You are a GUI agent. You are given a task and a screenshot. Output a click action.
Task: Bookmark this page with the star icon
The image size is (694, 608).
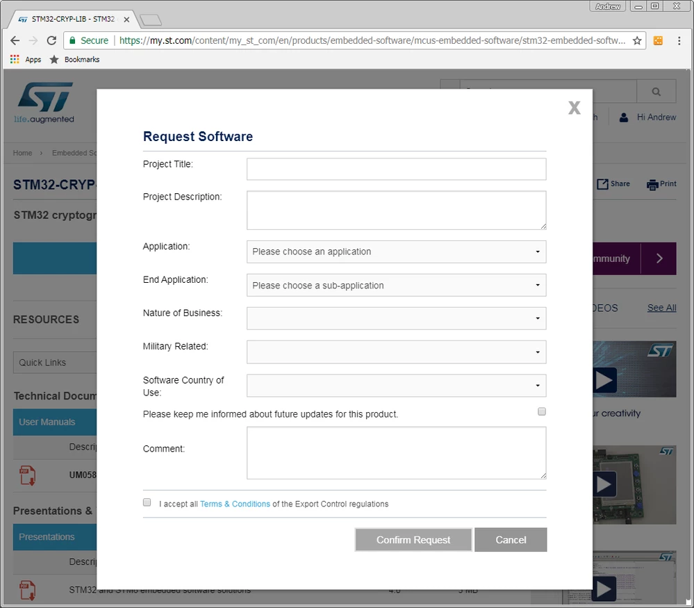(637, 41)
